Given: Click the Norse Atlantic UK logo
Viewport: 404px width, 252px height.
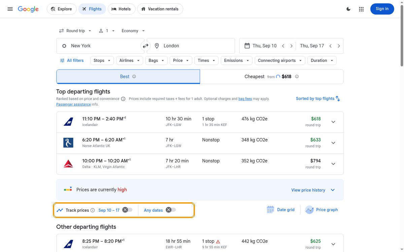Looking at the screenshot, I should point(68,142).
